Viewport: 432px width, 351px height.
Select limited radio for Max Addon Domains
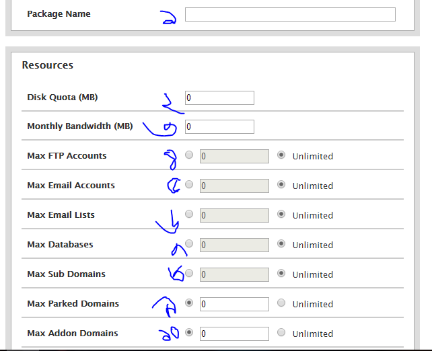(x=189, y=333)
